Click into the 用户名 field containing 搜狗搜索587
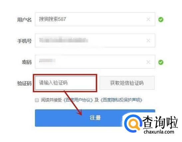182x142 pixels. tap(95, 19)
